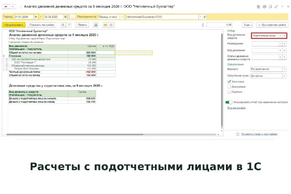Go back with the left arrow

6,7
